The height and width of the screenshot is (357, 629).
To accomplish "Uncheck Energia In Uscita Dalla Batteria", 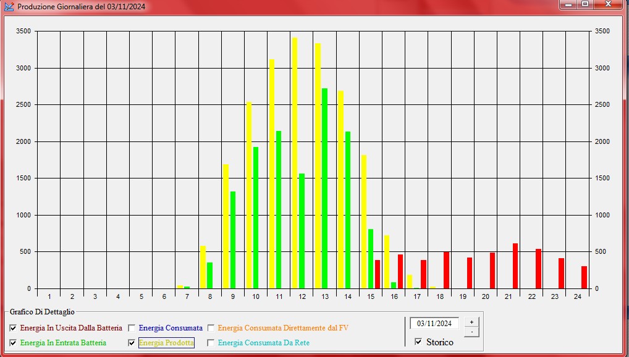I will point(13,328).
